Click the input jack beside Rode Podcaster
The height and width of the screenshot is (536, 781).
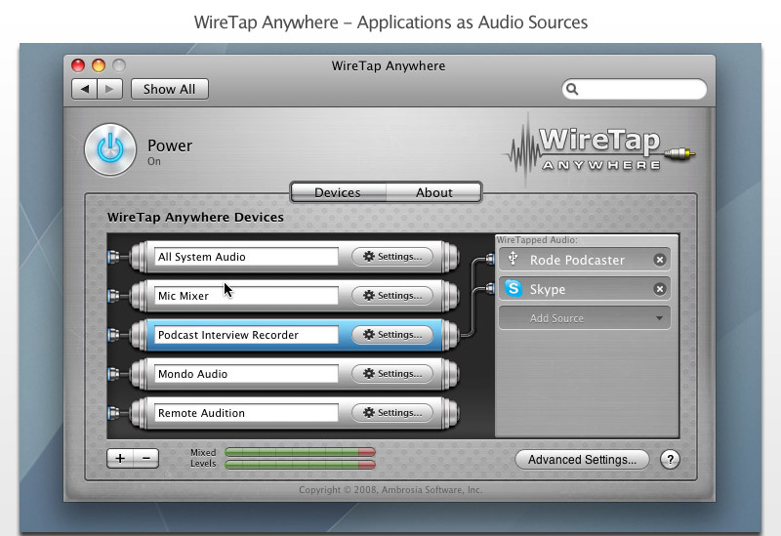pyautogui.click(x=490, y=259)
